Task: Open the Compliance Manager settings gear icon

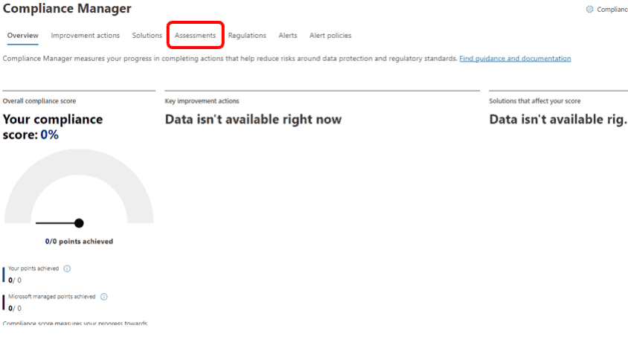Action: [x=589, y=9]
